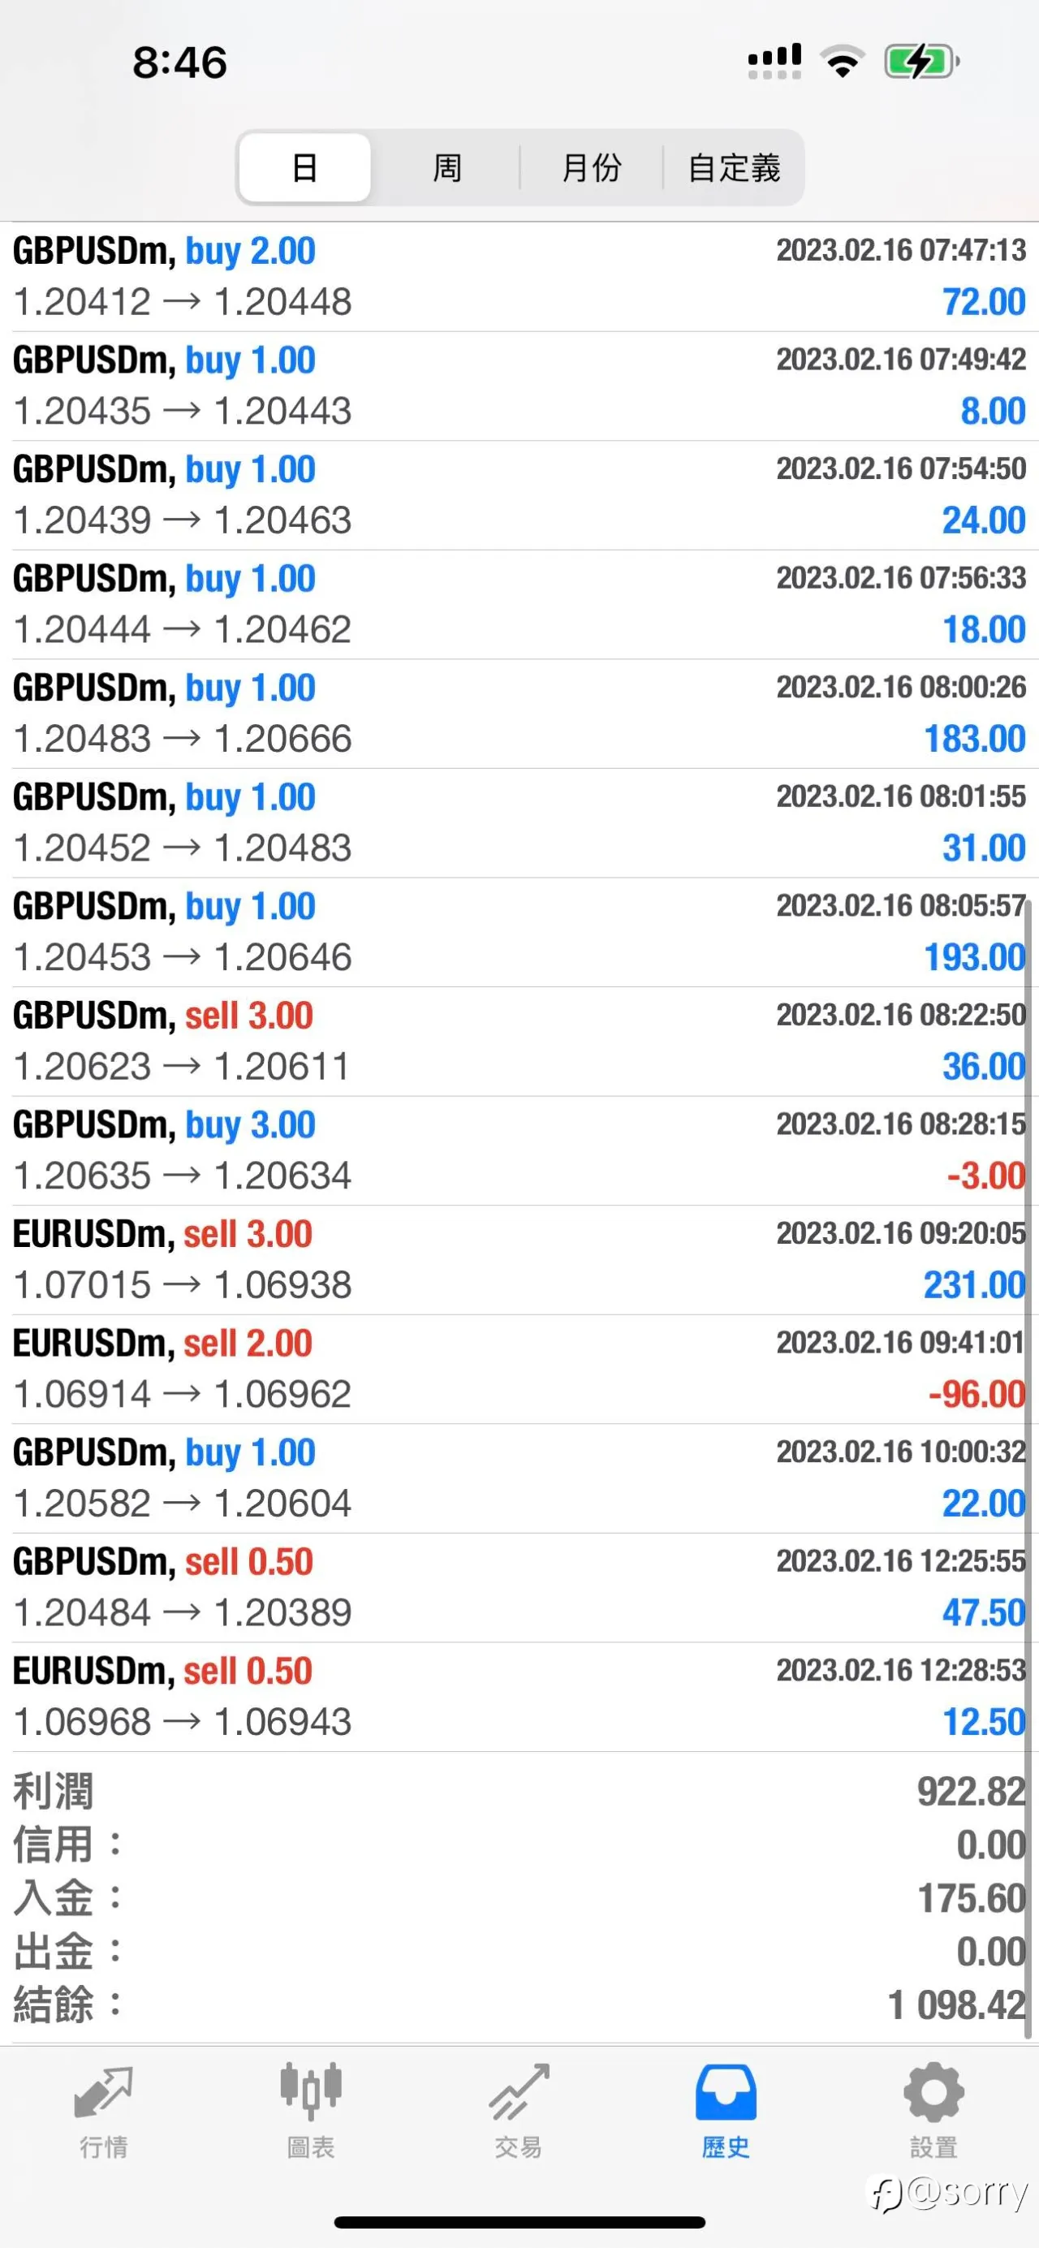Open the 行情 quotes tab icon
Image resolution: width=1039 pixels, height=2248 pixels.
tap(104, 2093)
